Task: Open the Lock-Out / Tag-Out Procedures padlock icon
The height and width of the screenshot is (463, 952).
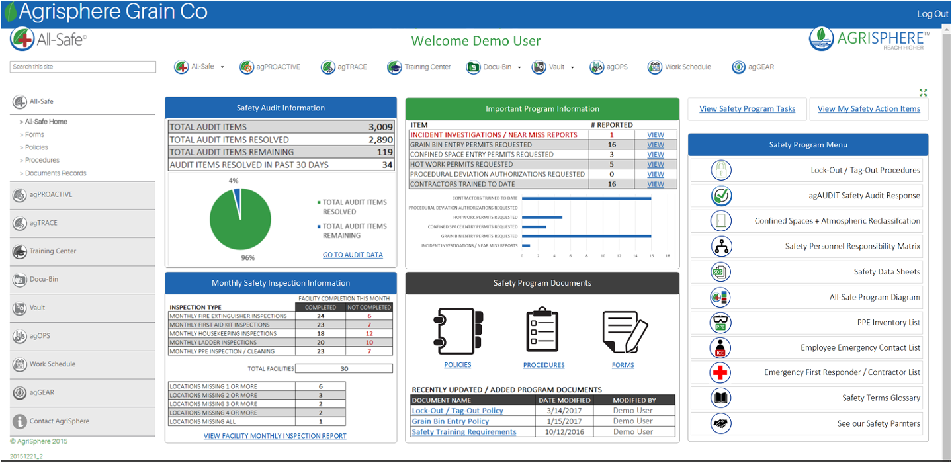Action: [x=721, y=170]
